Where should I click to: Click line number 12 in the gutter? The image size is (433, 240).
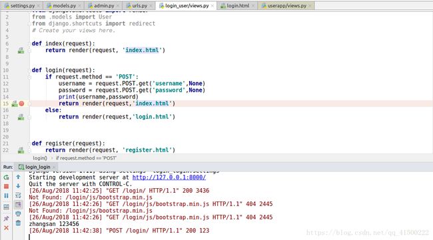click(5, 84)
